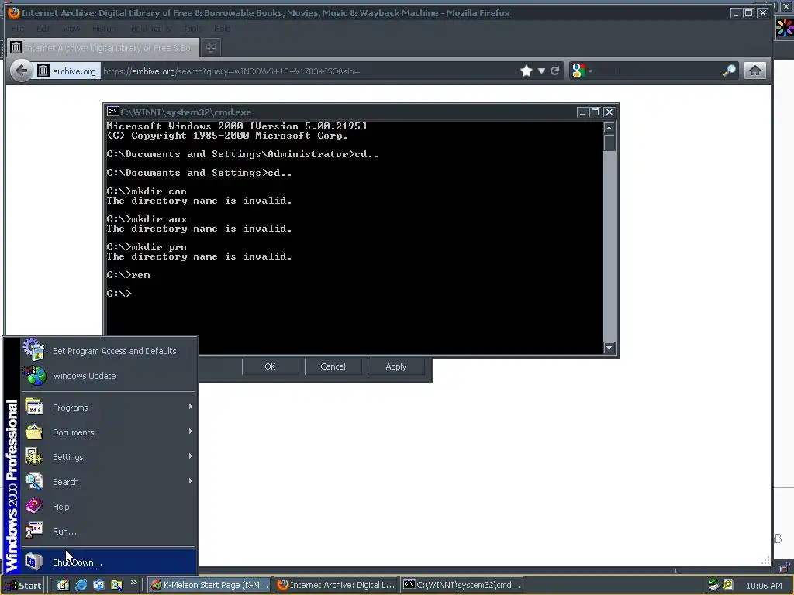The height and width of the screenshot is (595, 794).
Task: Open Help from the Start menu
Action: click(x=109, y=507)
